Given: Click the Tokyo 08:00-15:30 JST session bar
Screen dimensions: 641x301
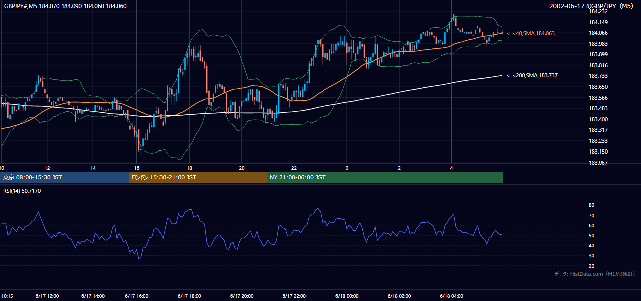Looking at the screenshot, I should point(65,177).
